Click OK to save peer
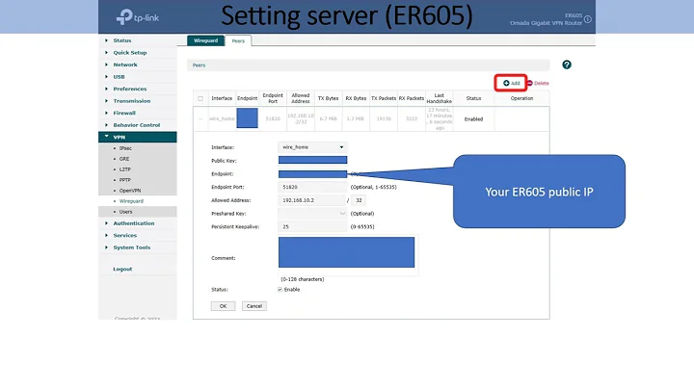 pos(223,306)
